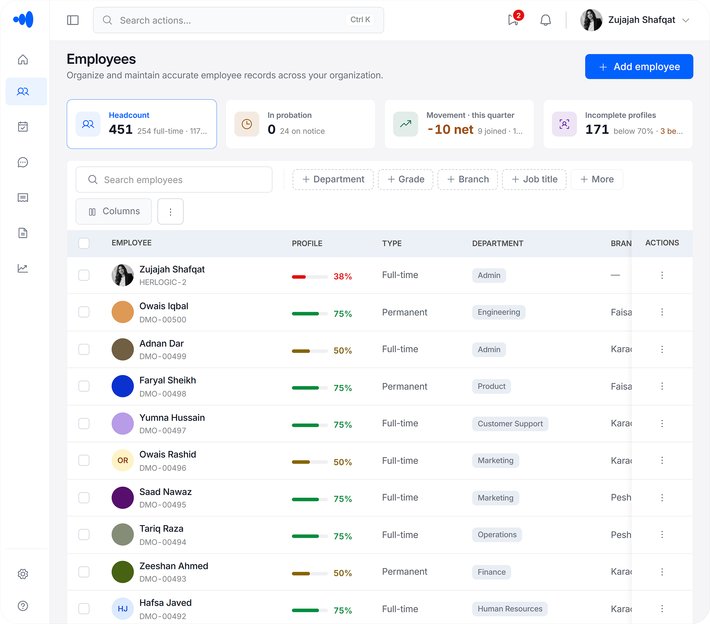The image size is (710, 624).
Task: Click the company logo icon
Action: coord(23,19)
